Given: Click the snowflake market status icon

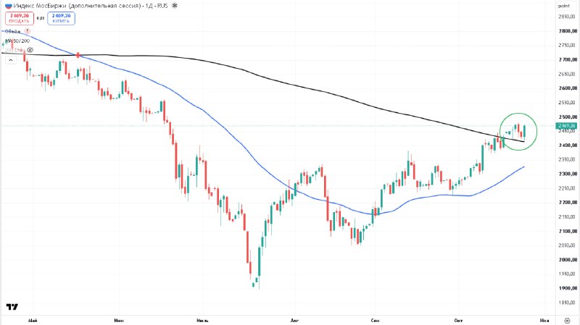Looking at the screenshot, I should pos(175,6).
